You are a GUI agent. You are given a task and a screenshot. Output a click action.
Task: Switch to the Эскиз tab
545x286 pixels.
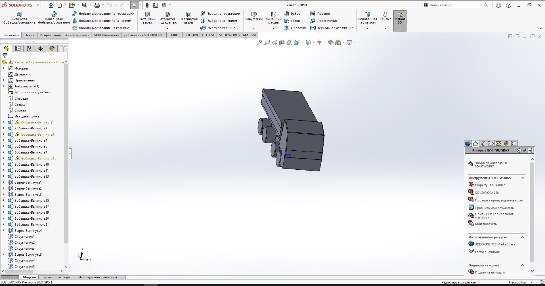tap(29, 35)
